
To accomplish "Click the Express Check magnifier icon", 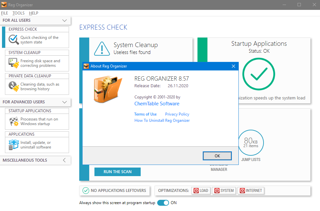I will pos(14,40).
